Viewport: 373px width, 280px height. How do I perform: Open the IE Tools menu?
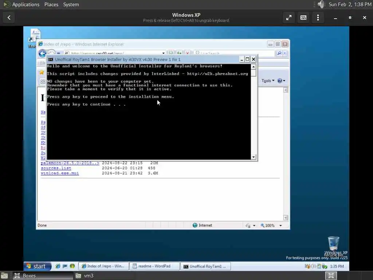pos(268,81)
